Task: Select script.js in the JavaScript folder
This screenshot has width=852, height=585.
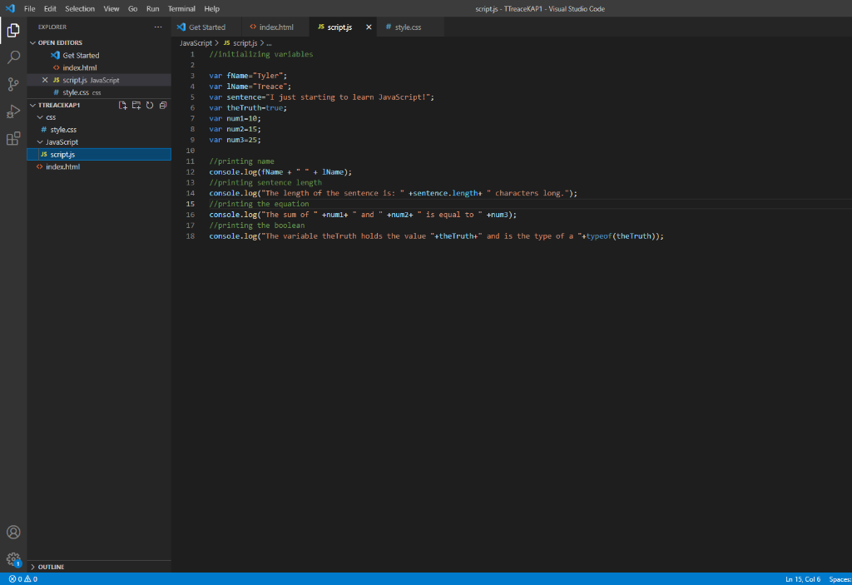Action: (x=99, y=155)
